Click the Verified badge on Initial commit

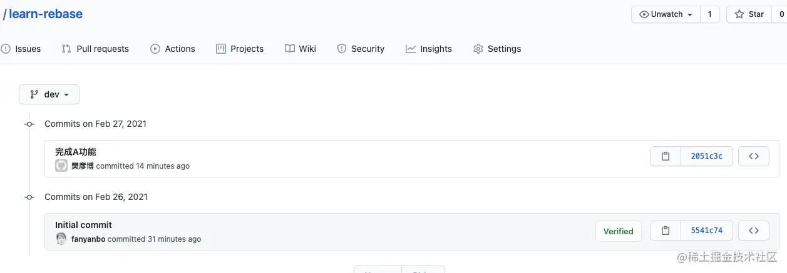619,231
